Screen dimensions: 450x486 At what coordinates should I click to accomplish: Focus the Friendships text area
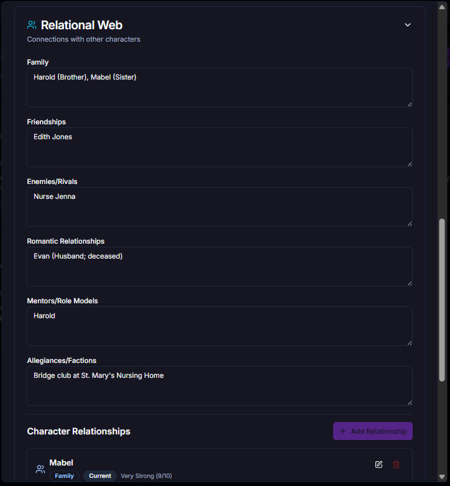219,147
